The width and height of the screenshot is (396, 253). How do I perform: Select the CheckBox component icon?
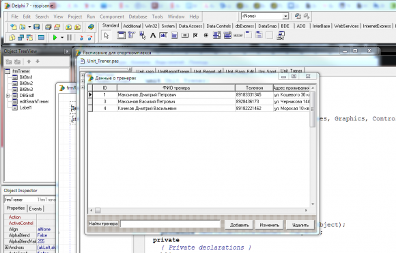point(195,36)
